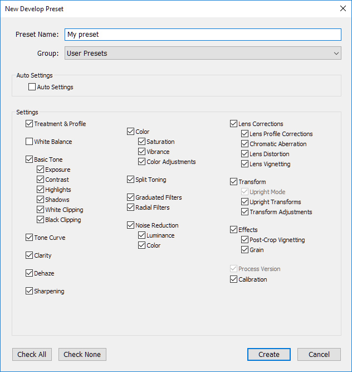This screenshot has width=352, height=372.
Task: Uncheck Lens Profile Corrections
Action: coord(245,134)
